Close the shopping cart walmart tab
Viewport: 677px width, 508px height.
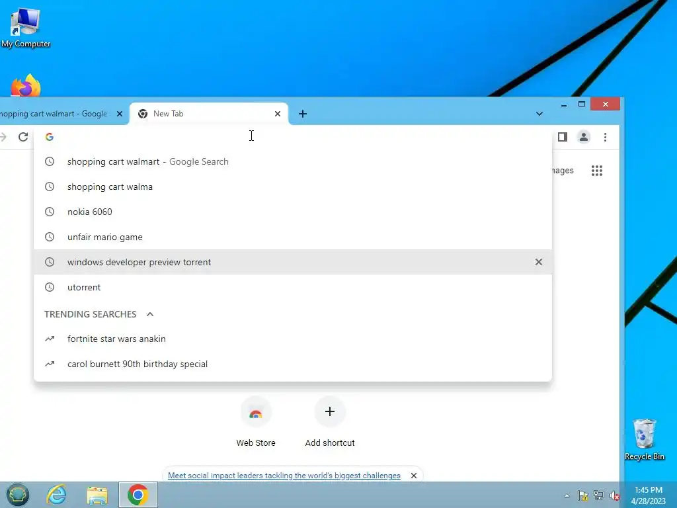pos(120,114)
